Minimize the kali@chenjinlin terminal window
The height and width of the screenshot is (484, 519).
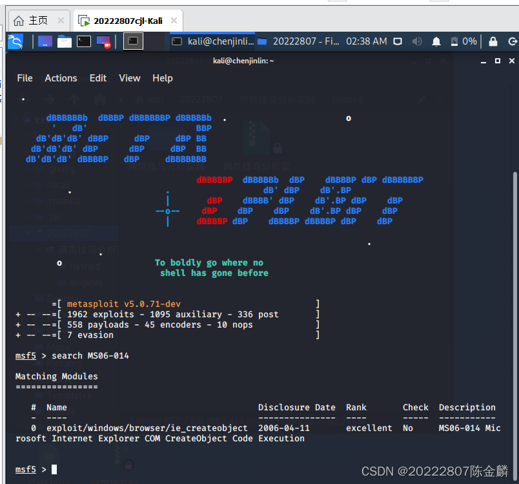[483, 61]
